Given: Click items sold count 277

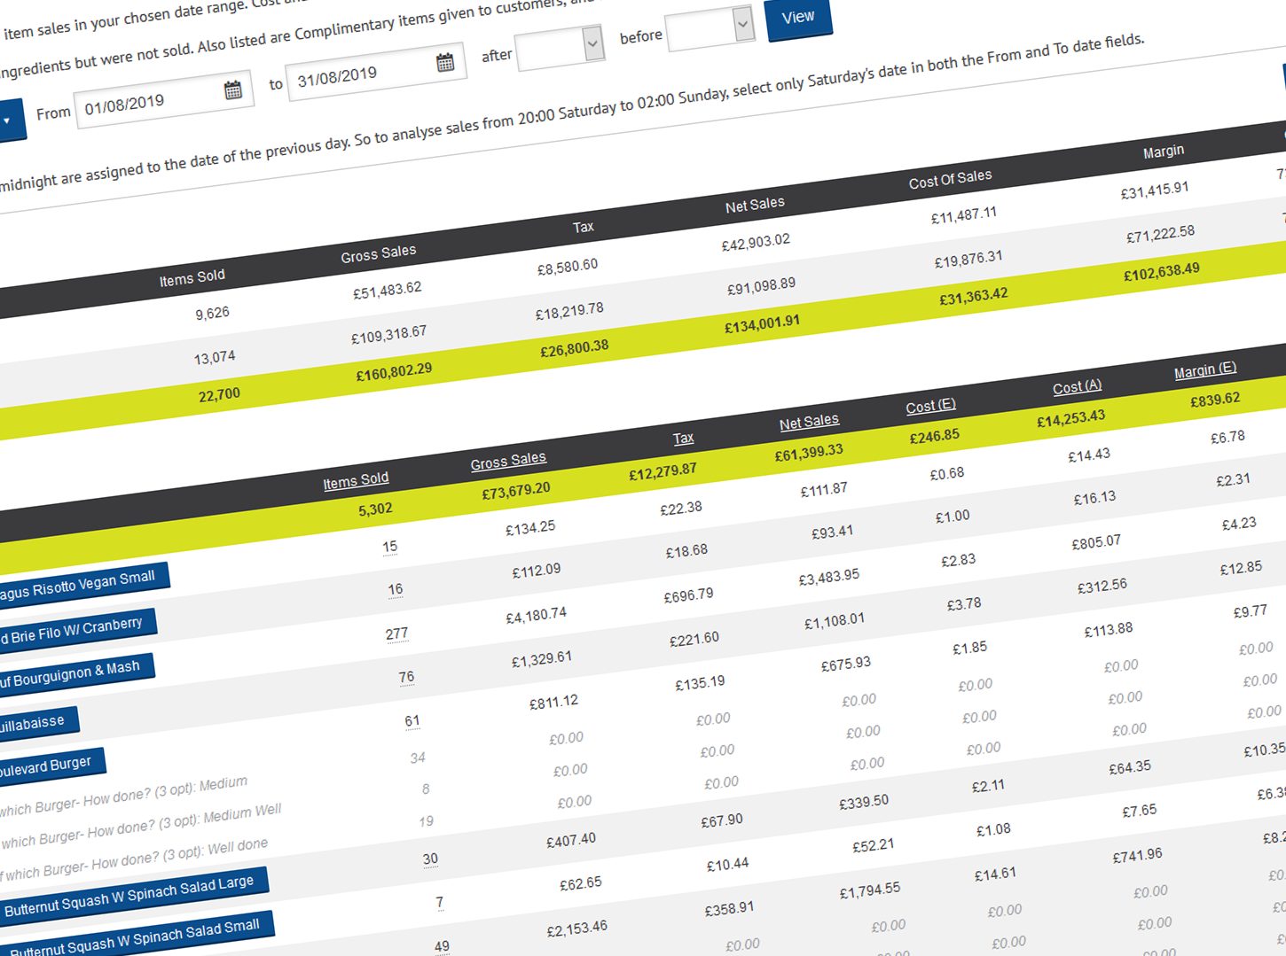Looking at the screenshot, I should click(x=396, y=633).
